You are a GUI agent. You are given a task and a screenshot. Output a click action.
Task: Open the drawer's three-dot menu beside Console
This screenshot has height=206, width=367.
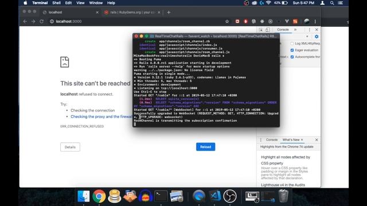[x=261, y=140]
